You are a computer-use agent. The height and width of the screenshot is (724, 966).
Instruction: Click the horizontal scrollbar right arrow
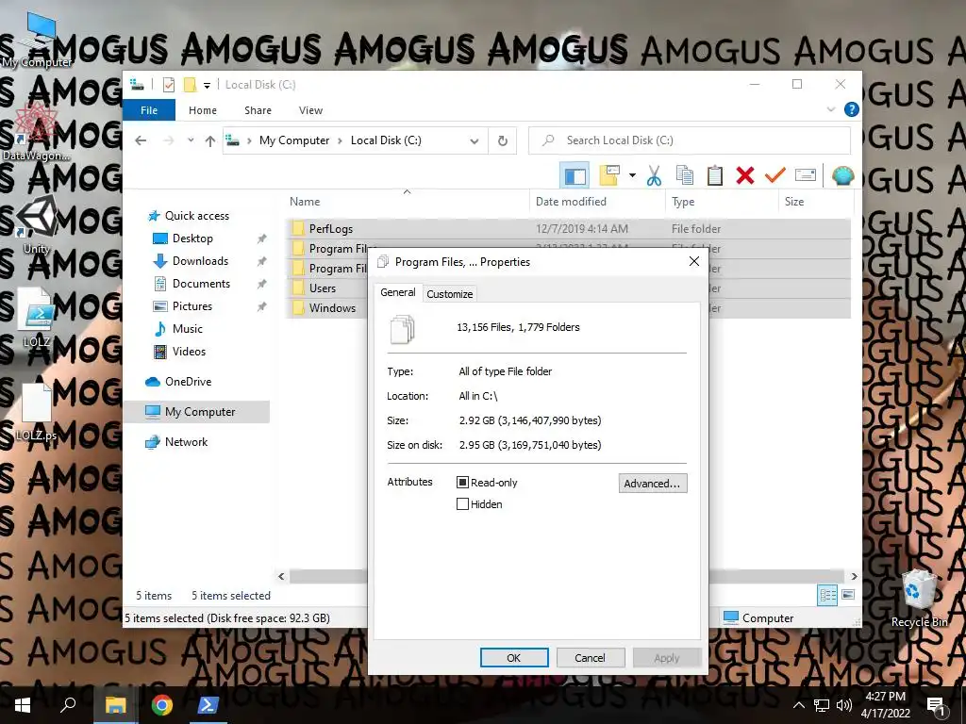click(854, 576)
